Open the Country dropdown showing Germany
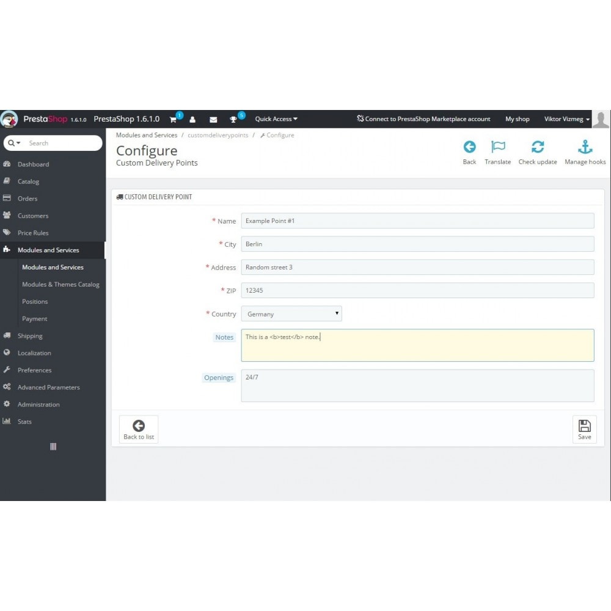 tap(291, 313)
